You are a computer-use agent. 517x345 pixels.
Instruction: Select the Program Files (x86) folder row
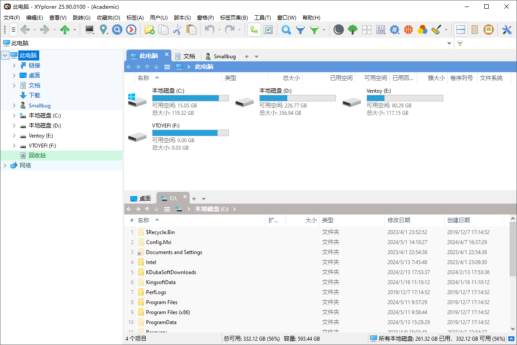pyautogui.click(x=316, y=312)
